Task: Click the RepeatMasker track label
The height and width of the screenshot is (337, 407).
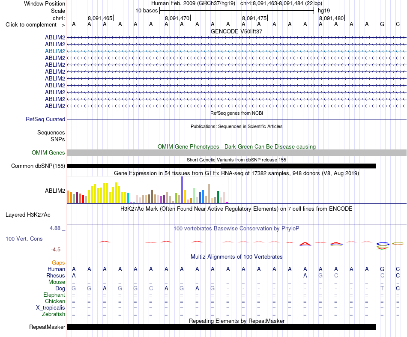Action: [x=47, y=327]
